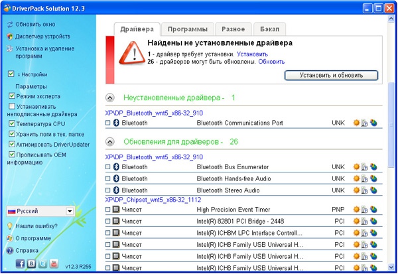Click the lightbulb icon beside Нашли ошибку?

10,226
